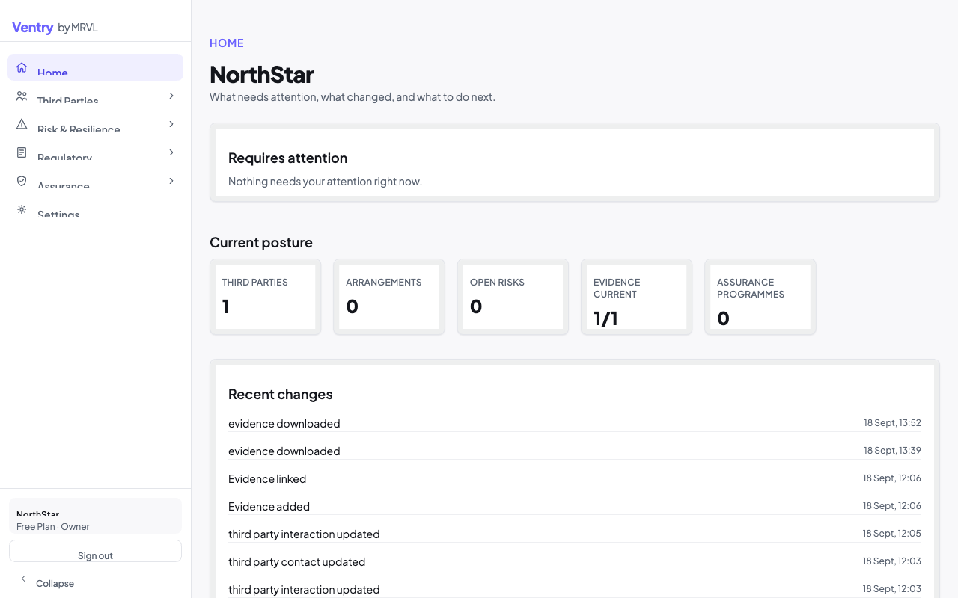Click the Home house icon in sidebar
Screen dimensions: 958x598
click(22, 67)
